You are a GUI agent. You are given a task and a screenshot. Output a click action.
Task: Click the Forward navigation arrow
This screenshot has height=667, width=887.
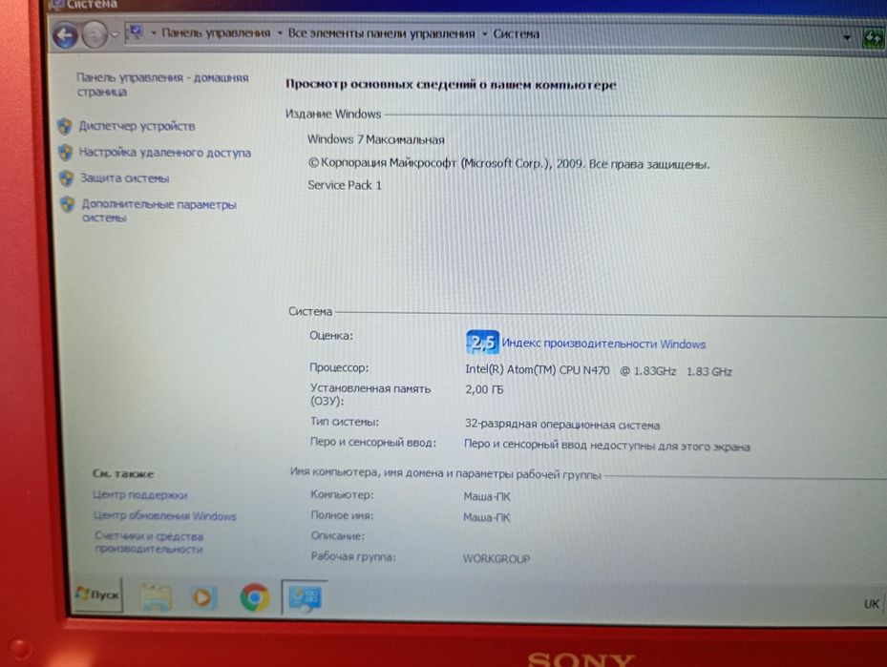[x=94, y=35]
